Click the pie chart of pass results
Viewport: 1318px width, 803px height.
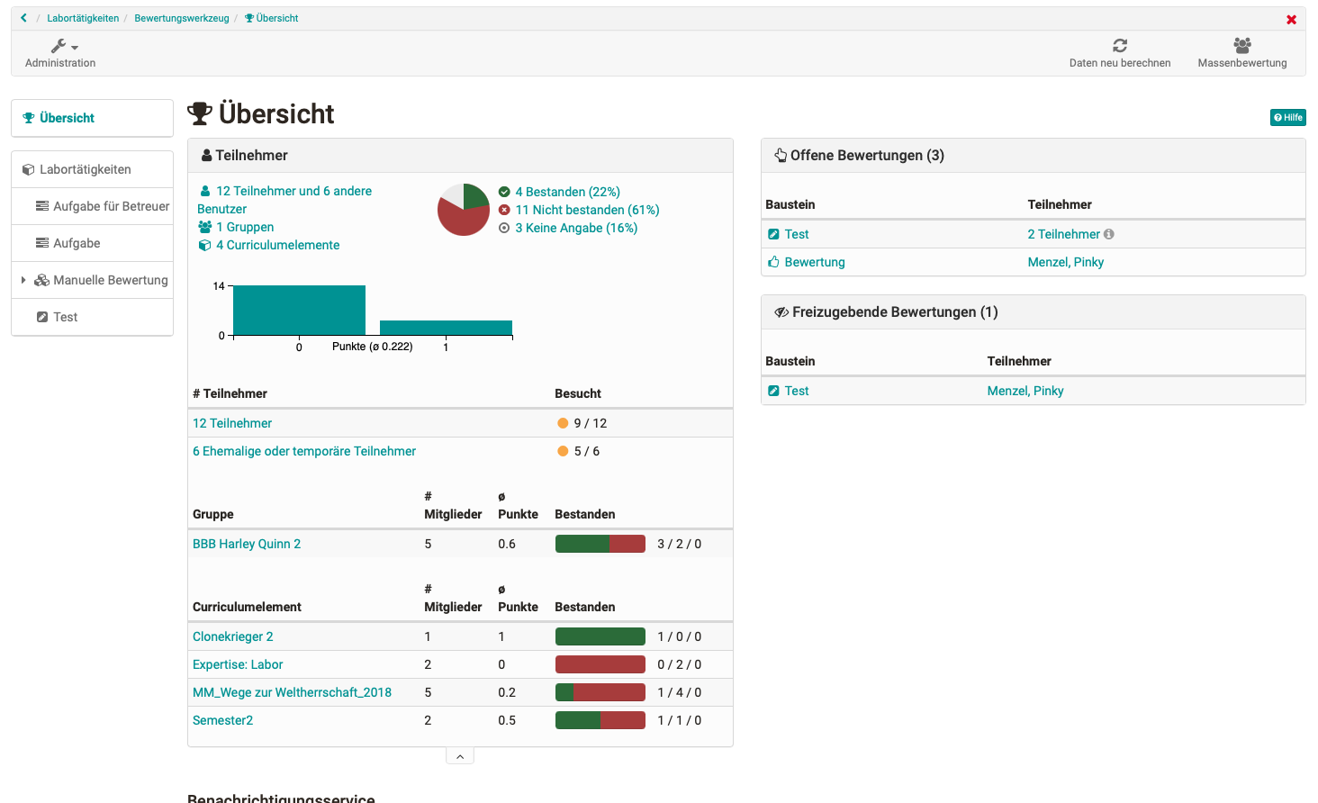(464, 210)
